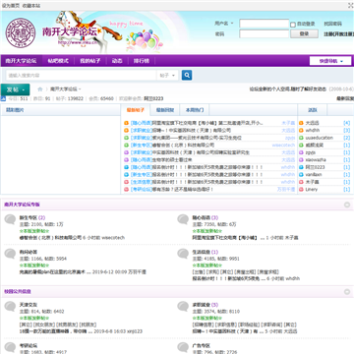Click the speech bubble icon for 求职就业 board
The image size is (354, 354).
pos(183,307)
